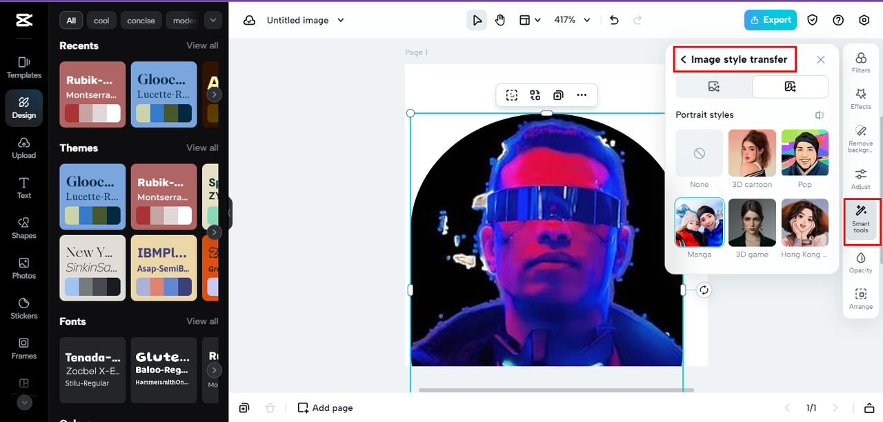This screenshot has width=883, height=422.
Task: Click the redo arrow
Action: coord(637,20)
